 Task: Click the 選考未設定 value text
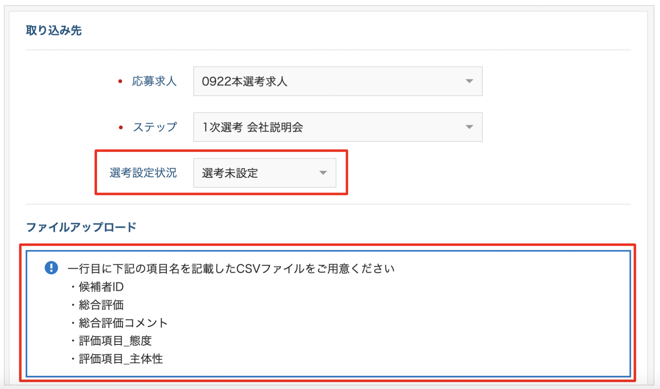tap(230, 173)
